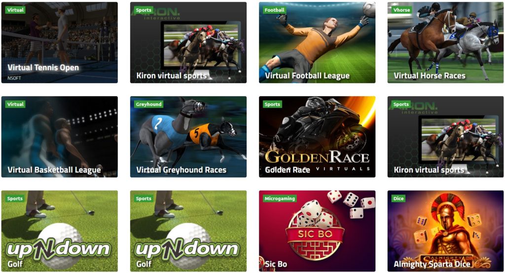Launch Virtual Basketball League game

tap(60, 137)
